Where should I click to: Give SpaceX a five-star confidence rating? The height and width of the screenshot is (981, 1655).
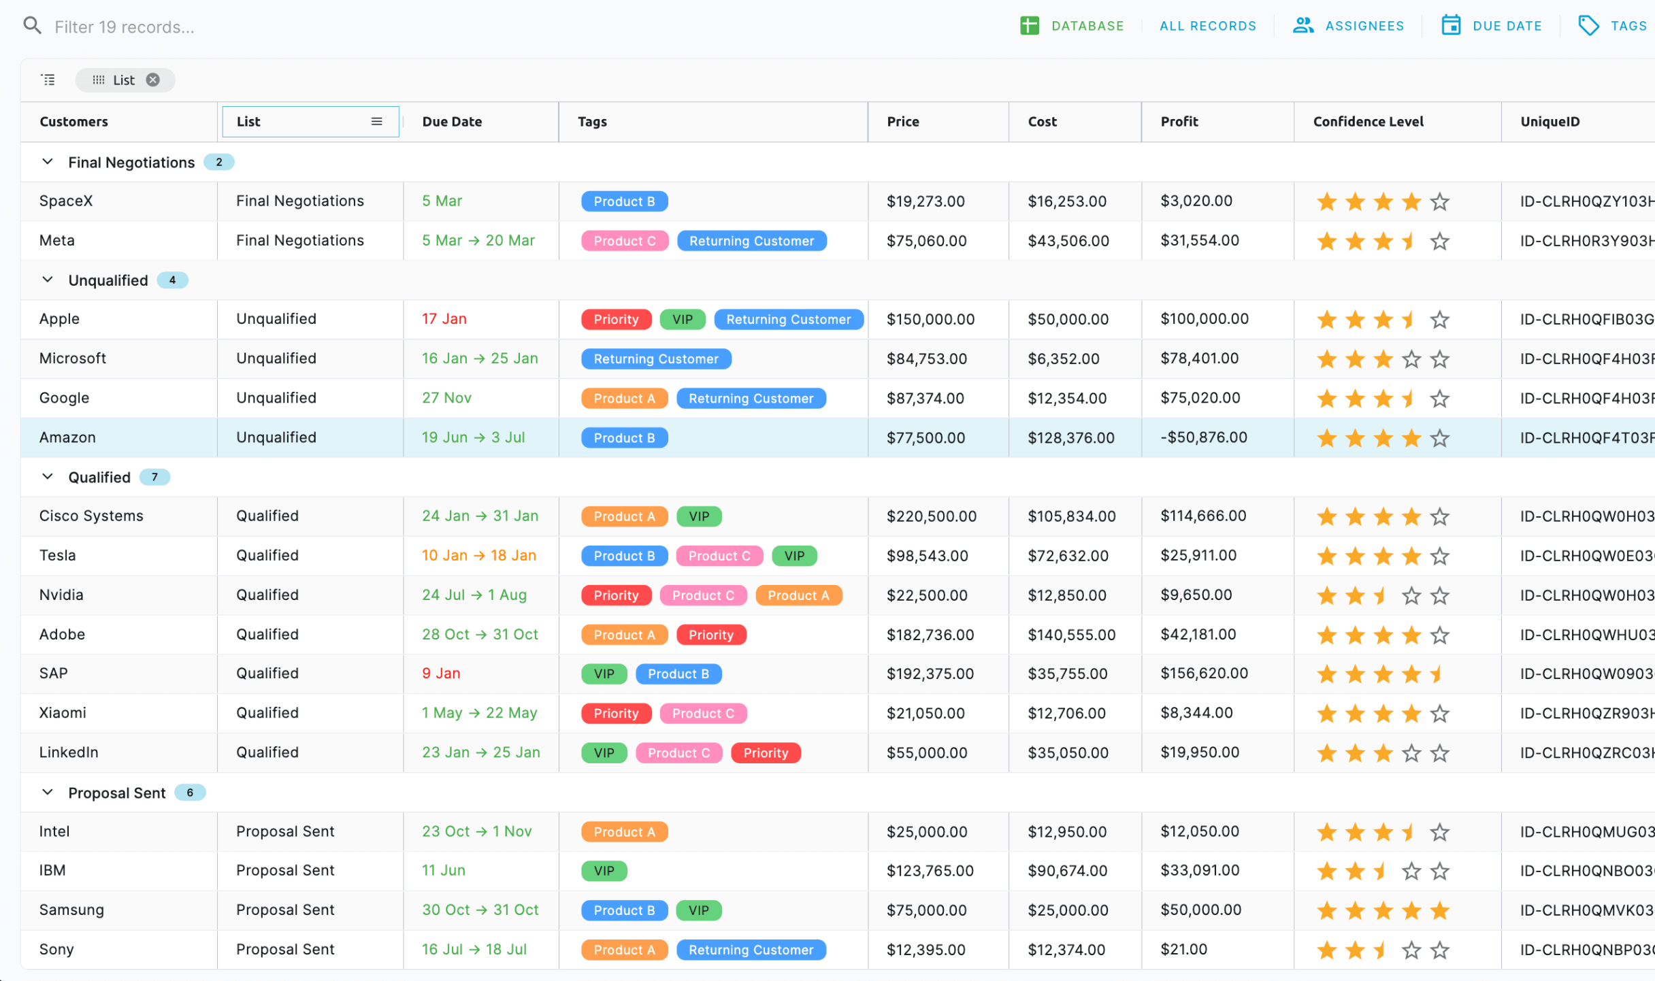[1439, 201]
